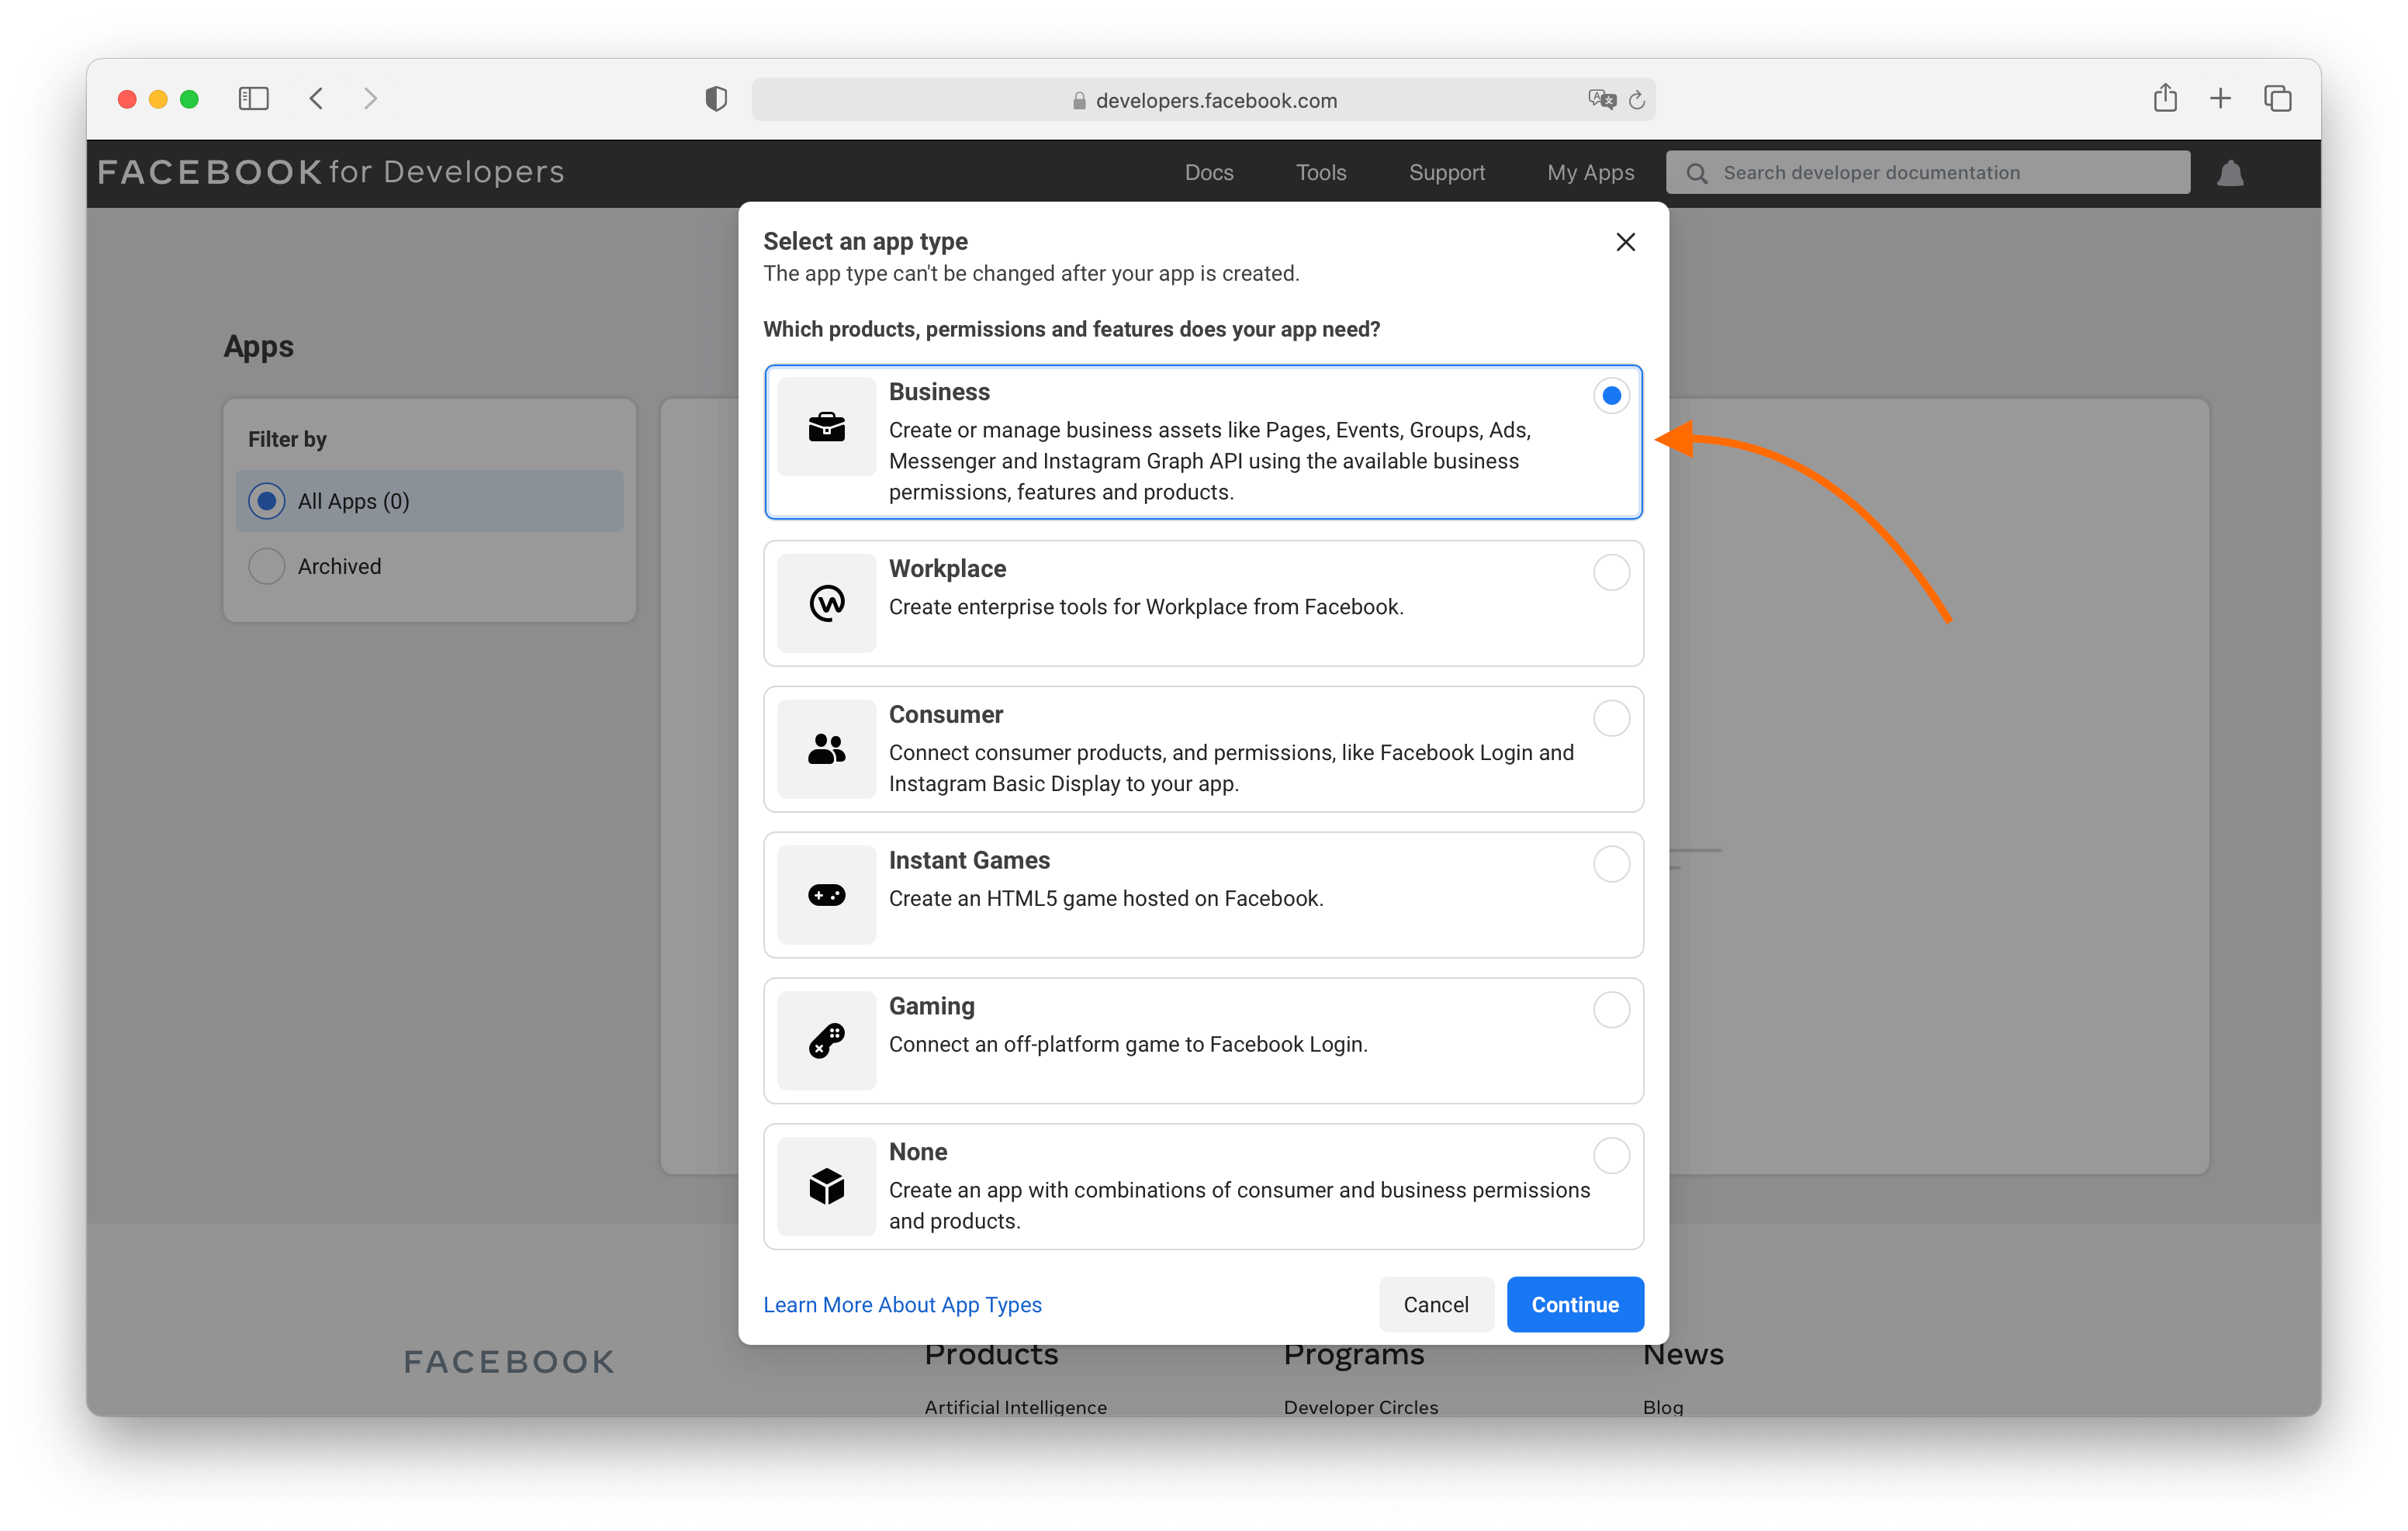Reload the page with the refresh icon

pyautogui.click(x=1637, y=100)
